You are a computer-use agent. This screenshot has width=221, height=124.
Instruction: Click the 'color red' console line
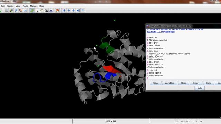click(152, 70)
